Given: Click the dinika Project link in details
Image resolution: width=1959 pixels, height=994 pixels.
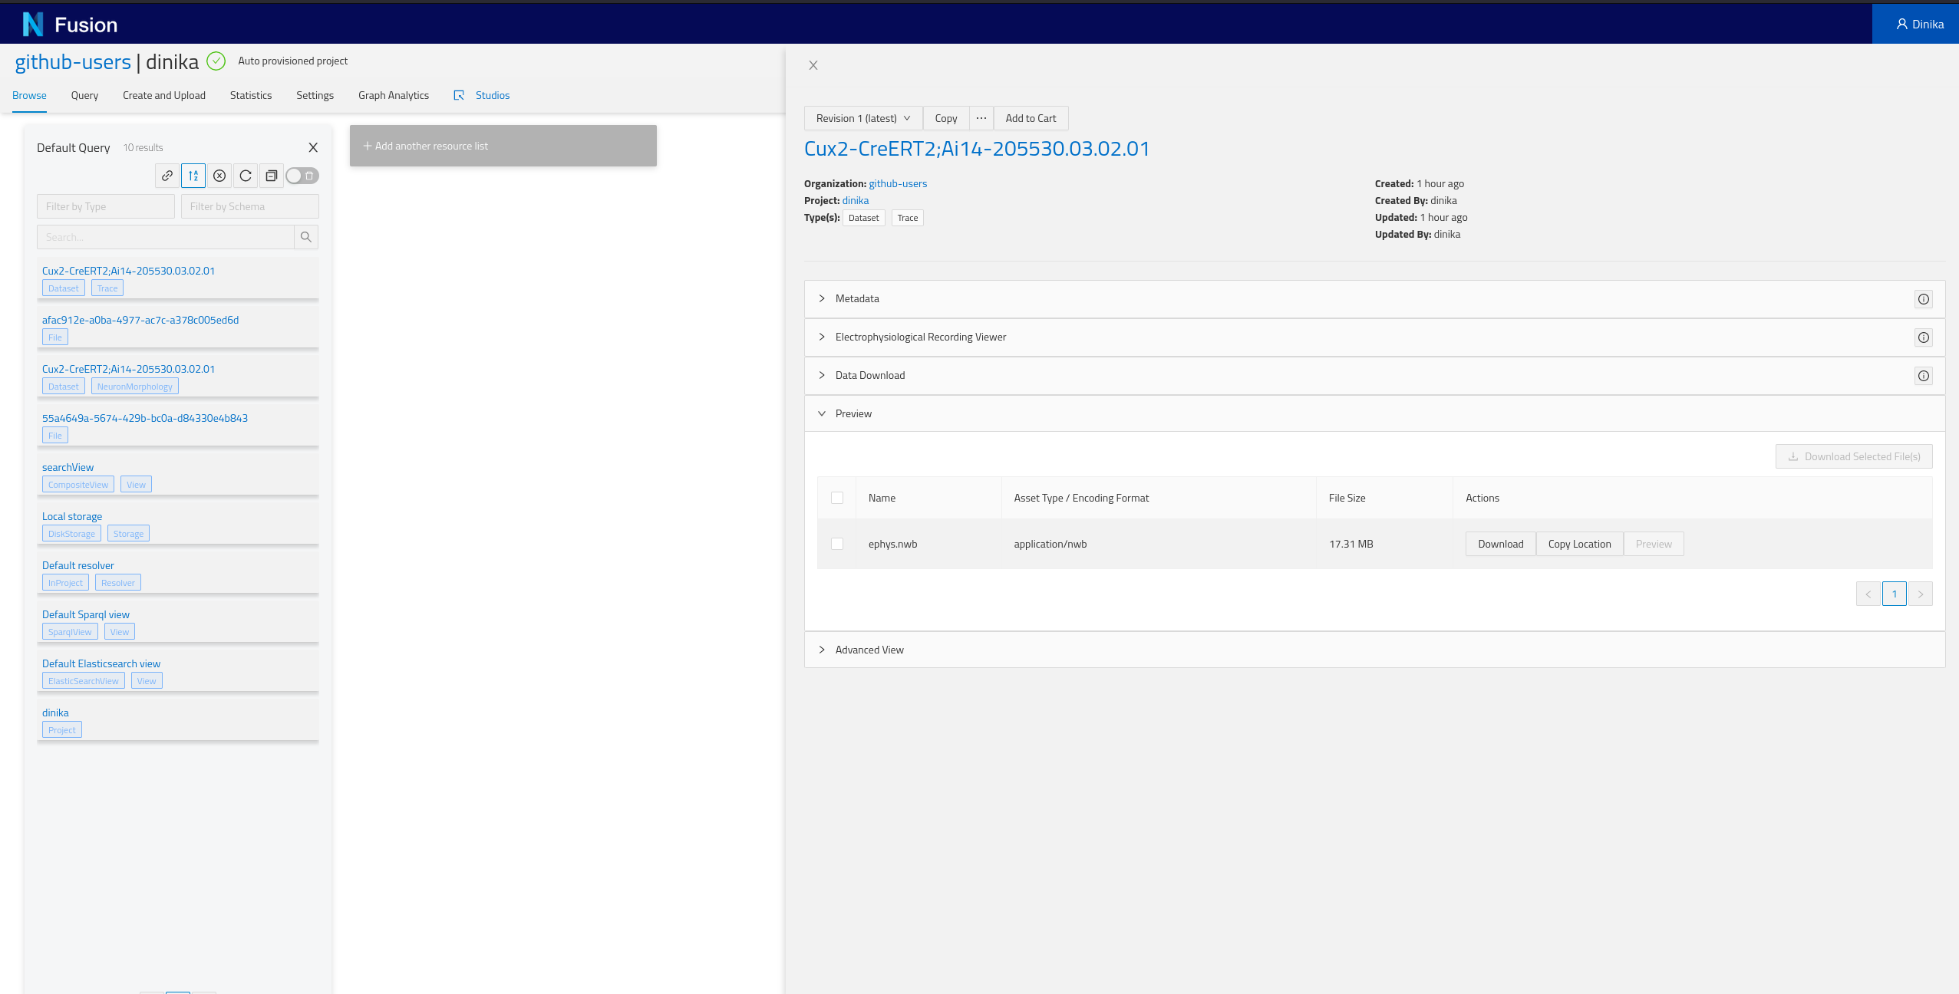Looking at the screenshot, I should 856,200.
